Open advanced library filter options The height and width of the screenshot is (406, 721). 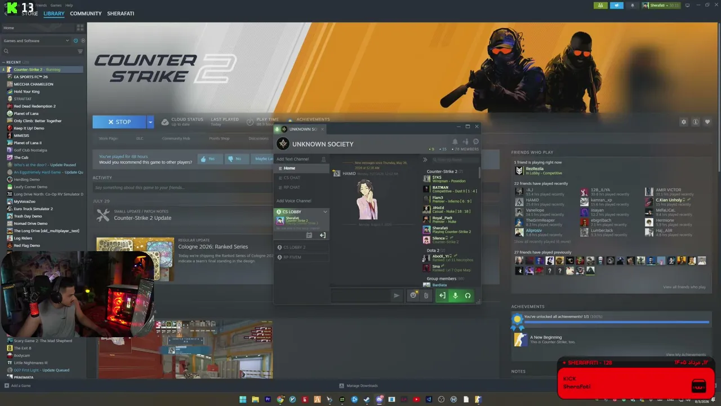(x=80, y=51)
